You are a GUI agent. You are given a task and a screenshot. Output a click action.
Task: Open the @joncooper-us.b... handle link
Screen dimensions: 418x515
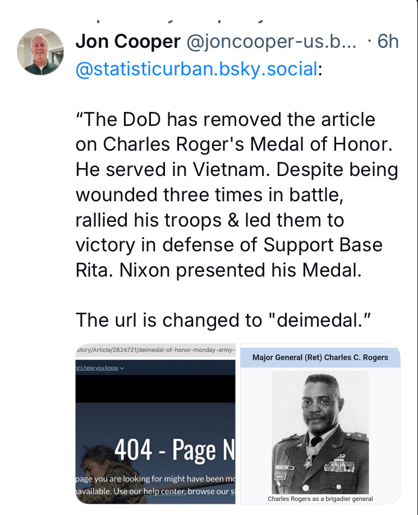pos(272,41)
